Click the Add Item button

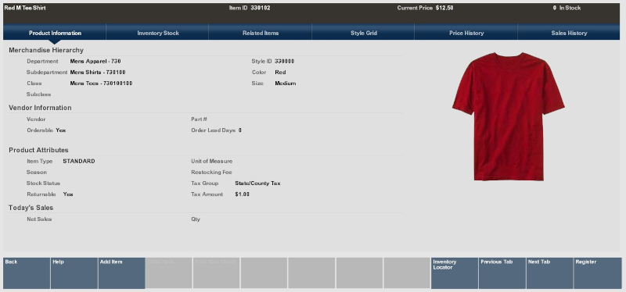coord(121,273)
